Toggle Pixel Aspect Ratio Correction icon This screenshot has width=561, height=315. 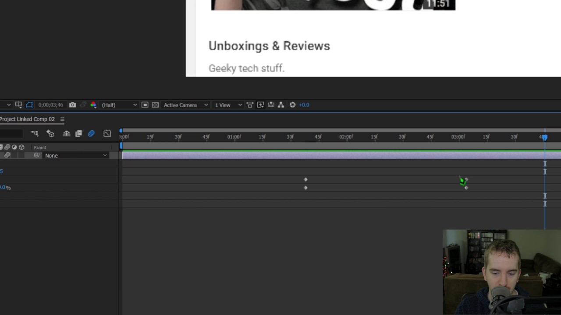250,105
